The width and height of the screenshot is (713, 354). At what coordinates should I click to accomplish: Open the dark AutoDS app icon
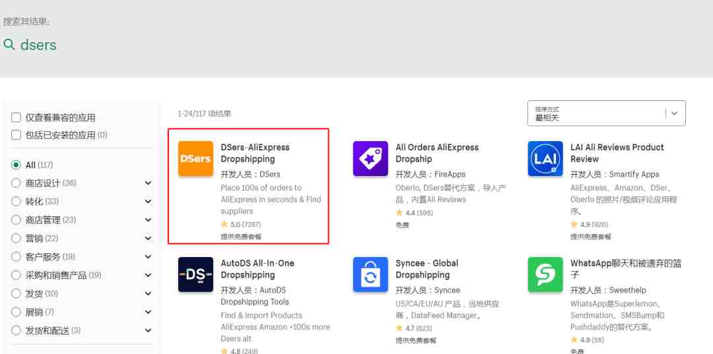pos(195,275)
